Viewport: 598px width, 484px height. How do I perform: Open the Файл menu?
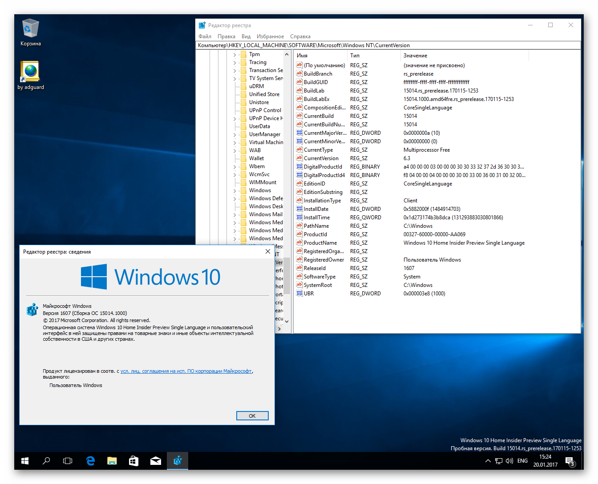click(x=205, y=36)
